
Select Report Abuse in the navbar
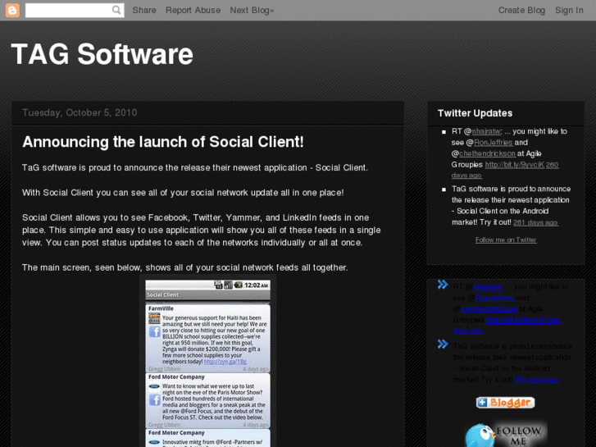(x=193, y=11)
